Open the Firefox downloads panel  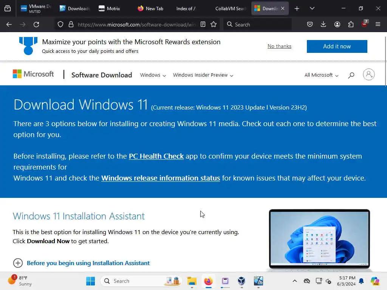[324, 24]
